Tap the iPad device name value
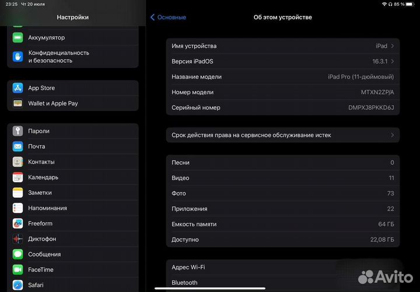The image size is (420, 292). tap(381, 46)
